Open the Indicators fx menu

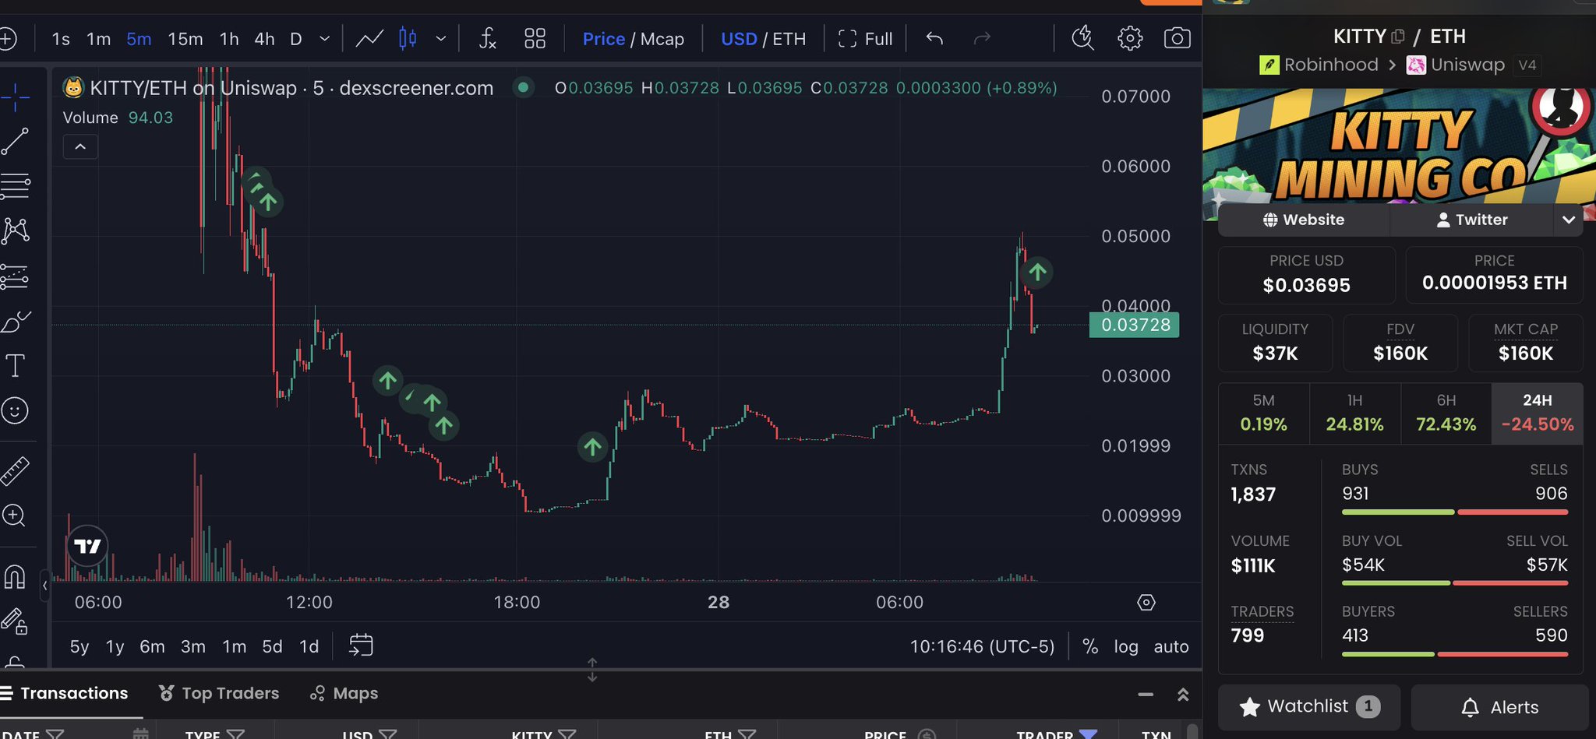click(x=488, y=38)
